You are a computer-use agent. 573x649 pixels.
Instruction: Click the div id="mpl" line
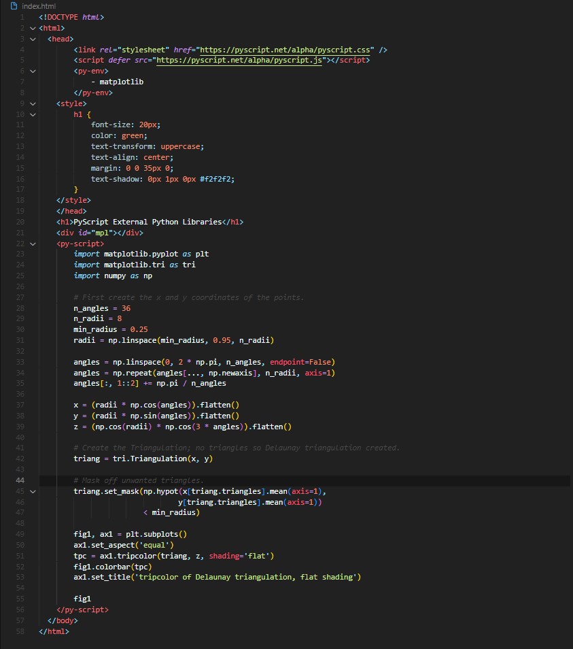100,233
